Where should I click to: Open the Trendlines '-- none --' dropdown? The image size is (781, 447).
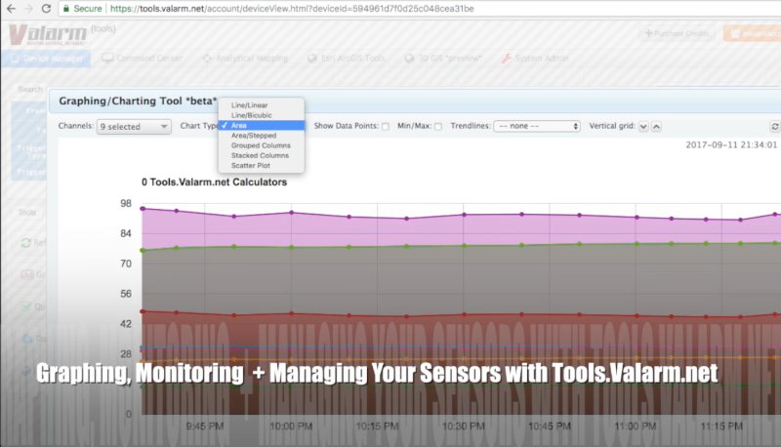coord(536,127)
